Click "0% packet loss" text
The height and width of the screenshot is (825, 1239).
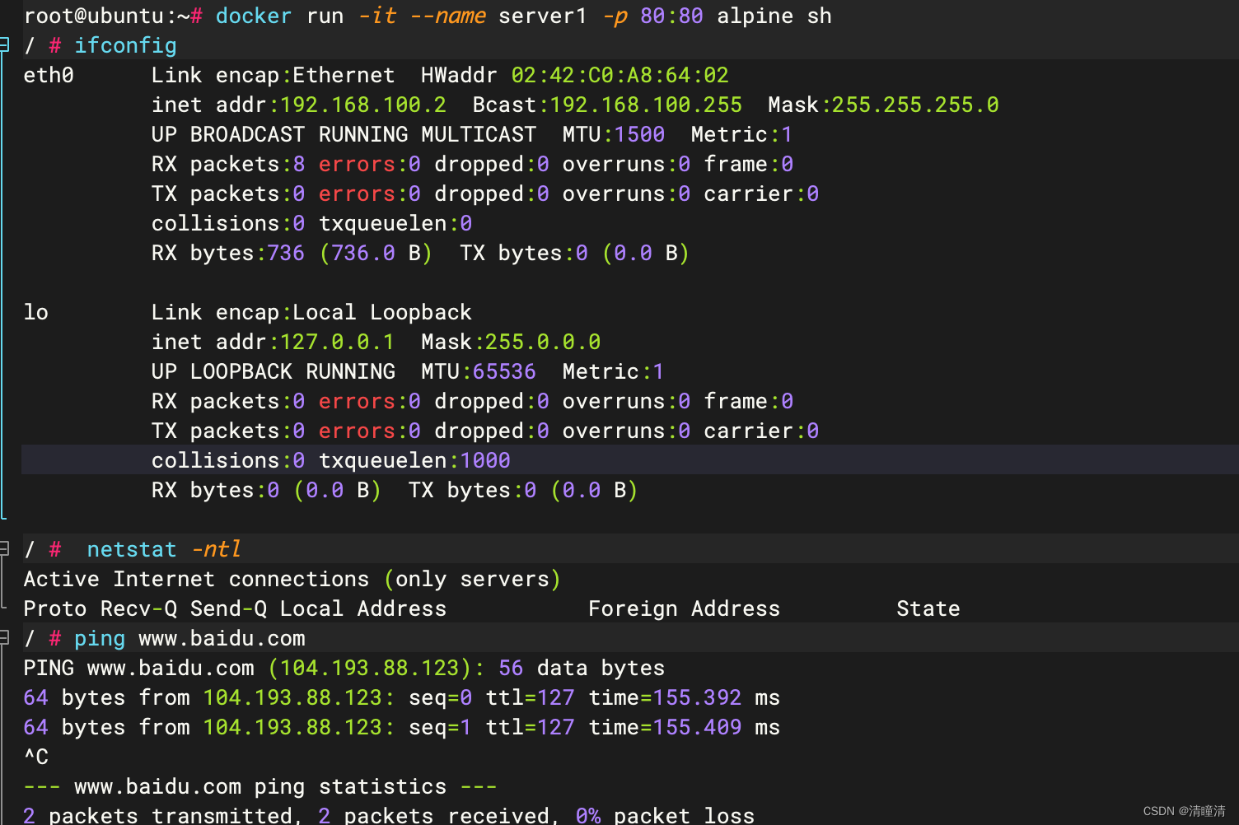(665, 816)
